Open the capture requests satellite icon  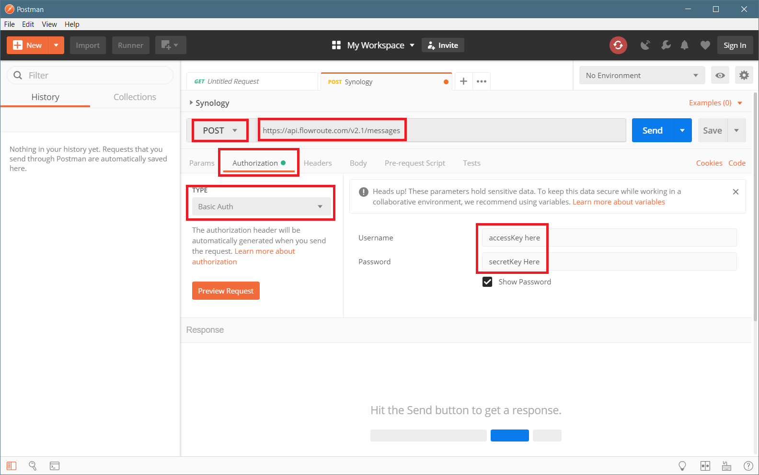645,45
